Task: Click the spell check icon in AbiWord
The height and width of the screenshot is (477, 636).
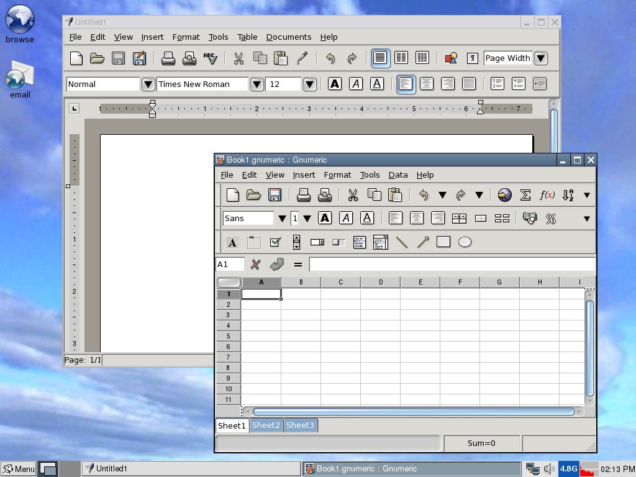Action: [211, 58]
